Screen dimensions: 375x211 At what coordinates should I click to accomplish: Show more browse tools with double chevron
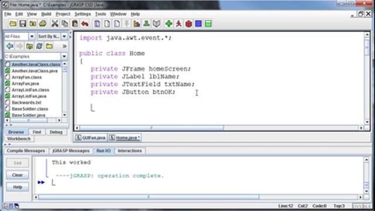click(64, 46)
